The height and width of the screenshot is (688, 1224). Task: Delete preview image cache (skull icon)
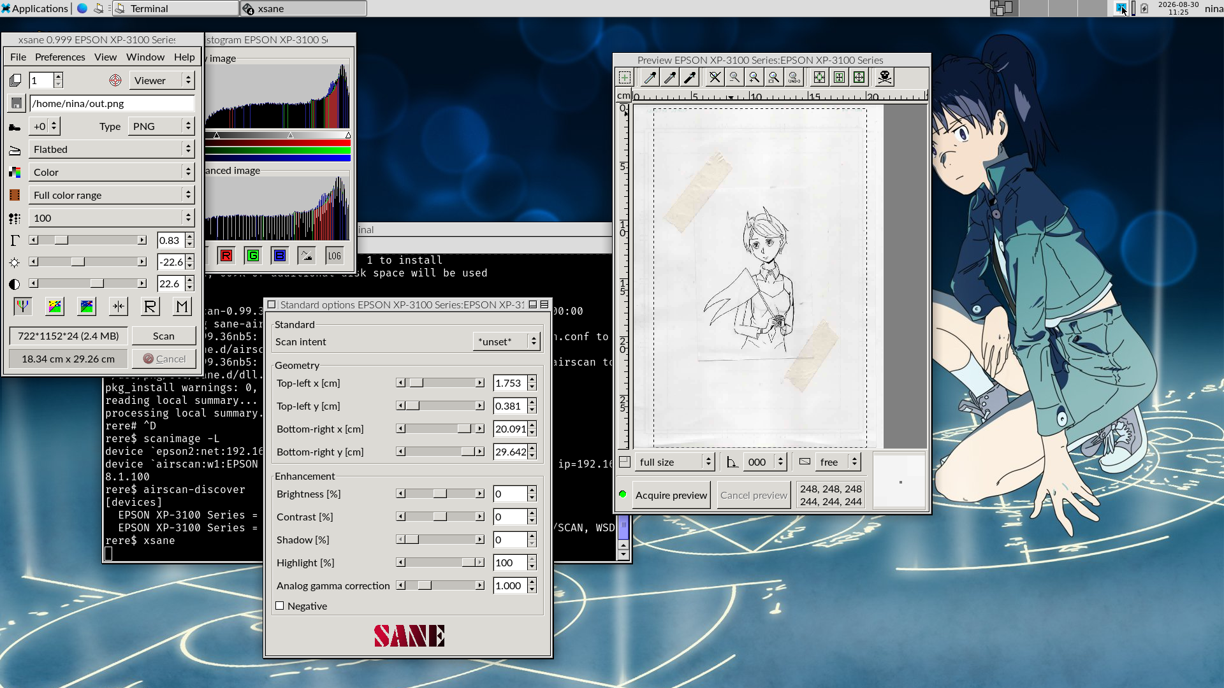click(x=884, y=78)
